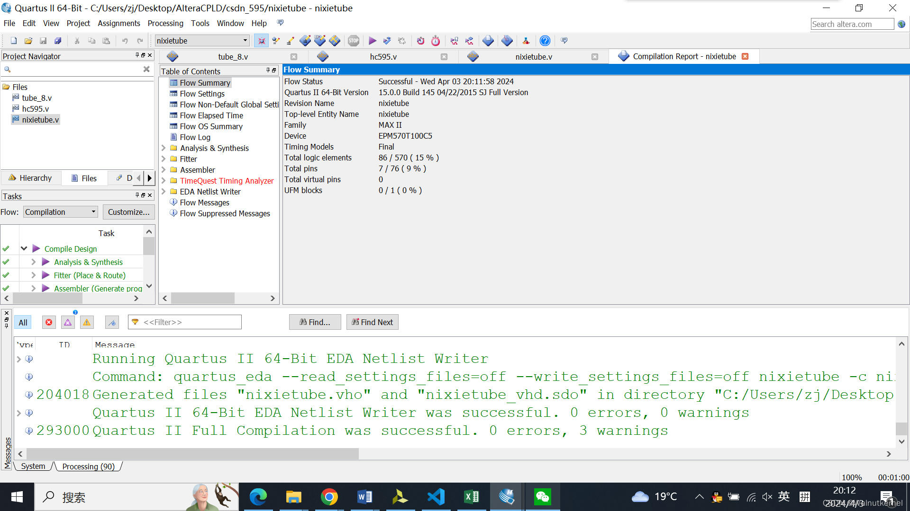Expand the Analysis & Synthesis report folder
Viewport: 910px width, 511px height.
point(164,148)
